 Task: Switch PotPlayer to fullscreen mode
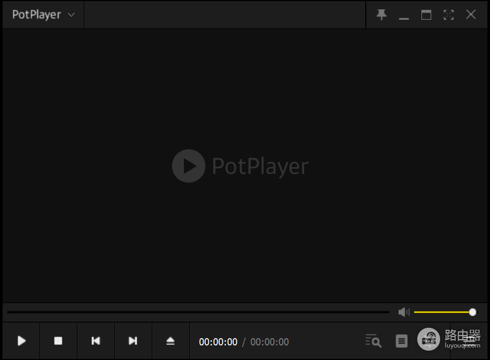(449, 15)
